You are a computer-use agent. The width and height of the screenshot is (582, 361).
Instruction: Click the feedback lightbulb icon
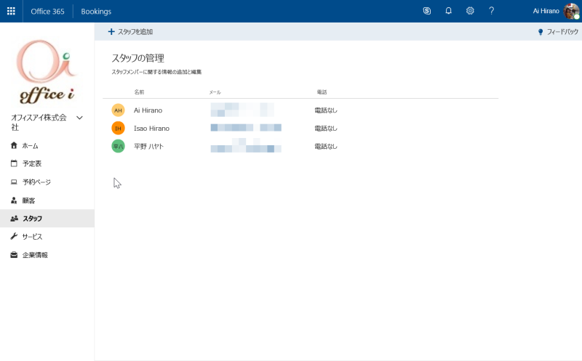541,32
